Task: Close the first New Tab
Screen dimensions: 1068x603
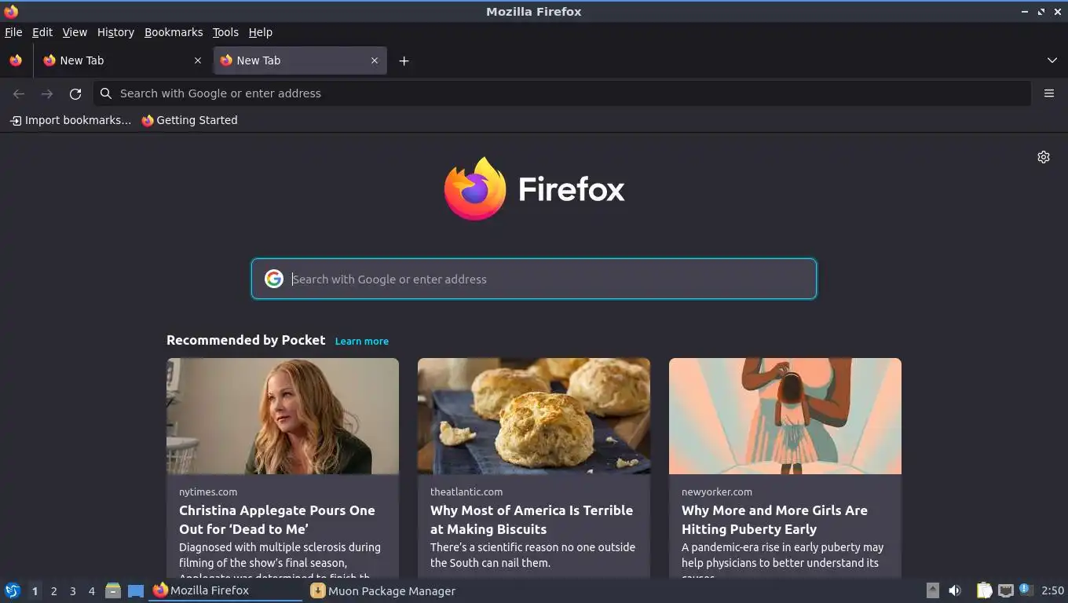Action: [197, 60]
